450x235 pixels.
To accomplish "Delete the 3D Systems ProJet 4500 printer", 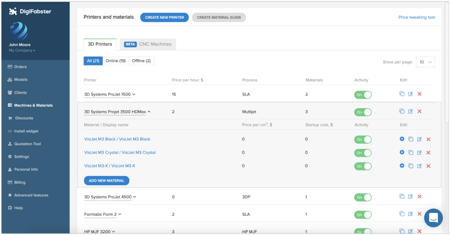I will (419, 197).
